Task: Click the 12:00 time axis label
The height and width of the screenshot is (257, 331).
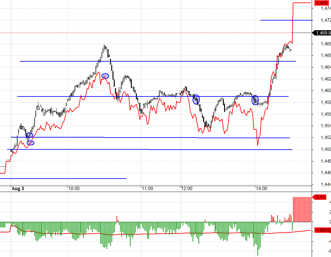Action: tap(187, 189)
